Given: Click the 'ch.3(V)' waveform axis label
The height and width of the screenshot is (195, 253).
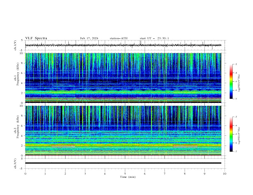Looking at the screenshot, I should pos(15,163).
